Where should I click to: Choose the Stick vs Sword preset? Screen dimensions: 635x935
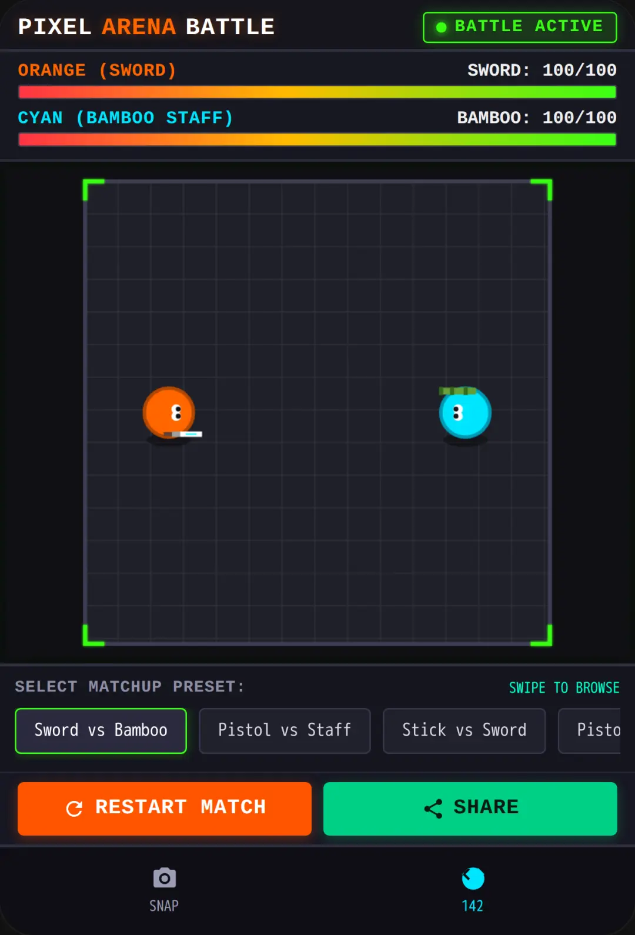tap(464, 730)
